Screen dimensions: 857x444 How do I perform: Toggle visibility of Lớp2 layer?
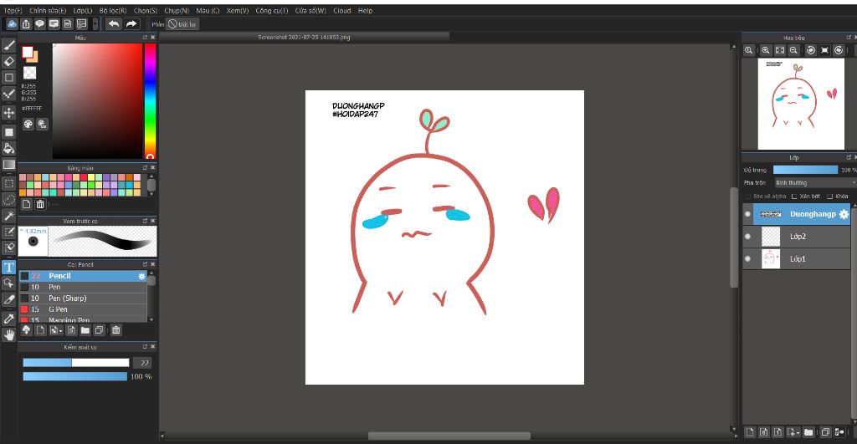coord(747,237)
